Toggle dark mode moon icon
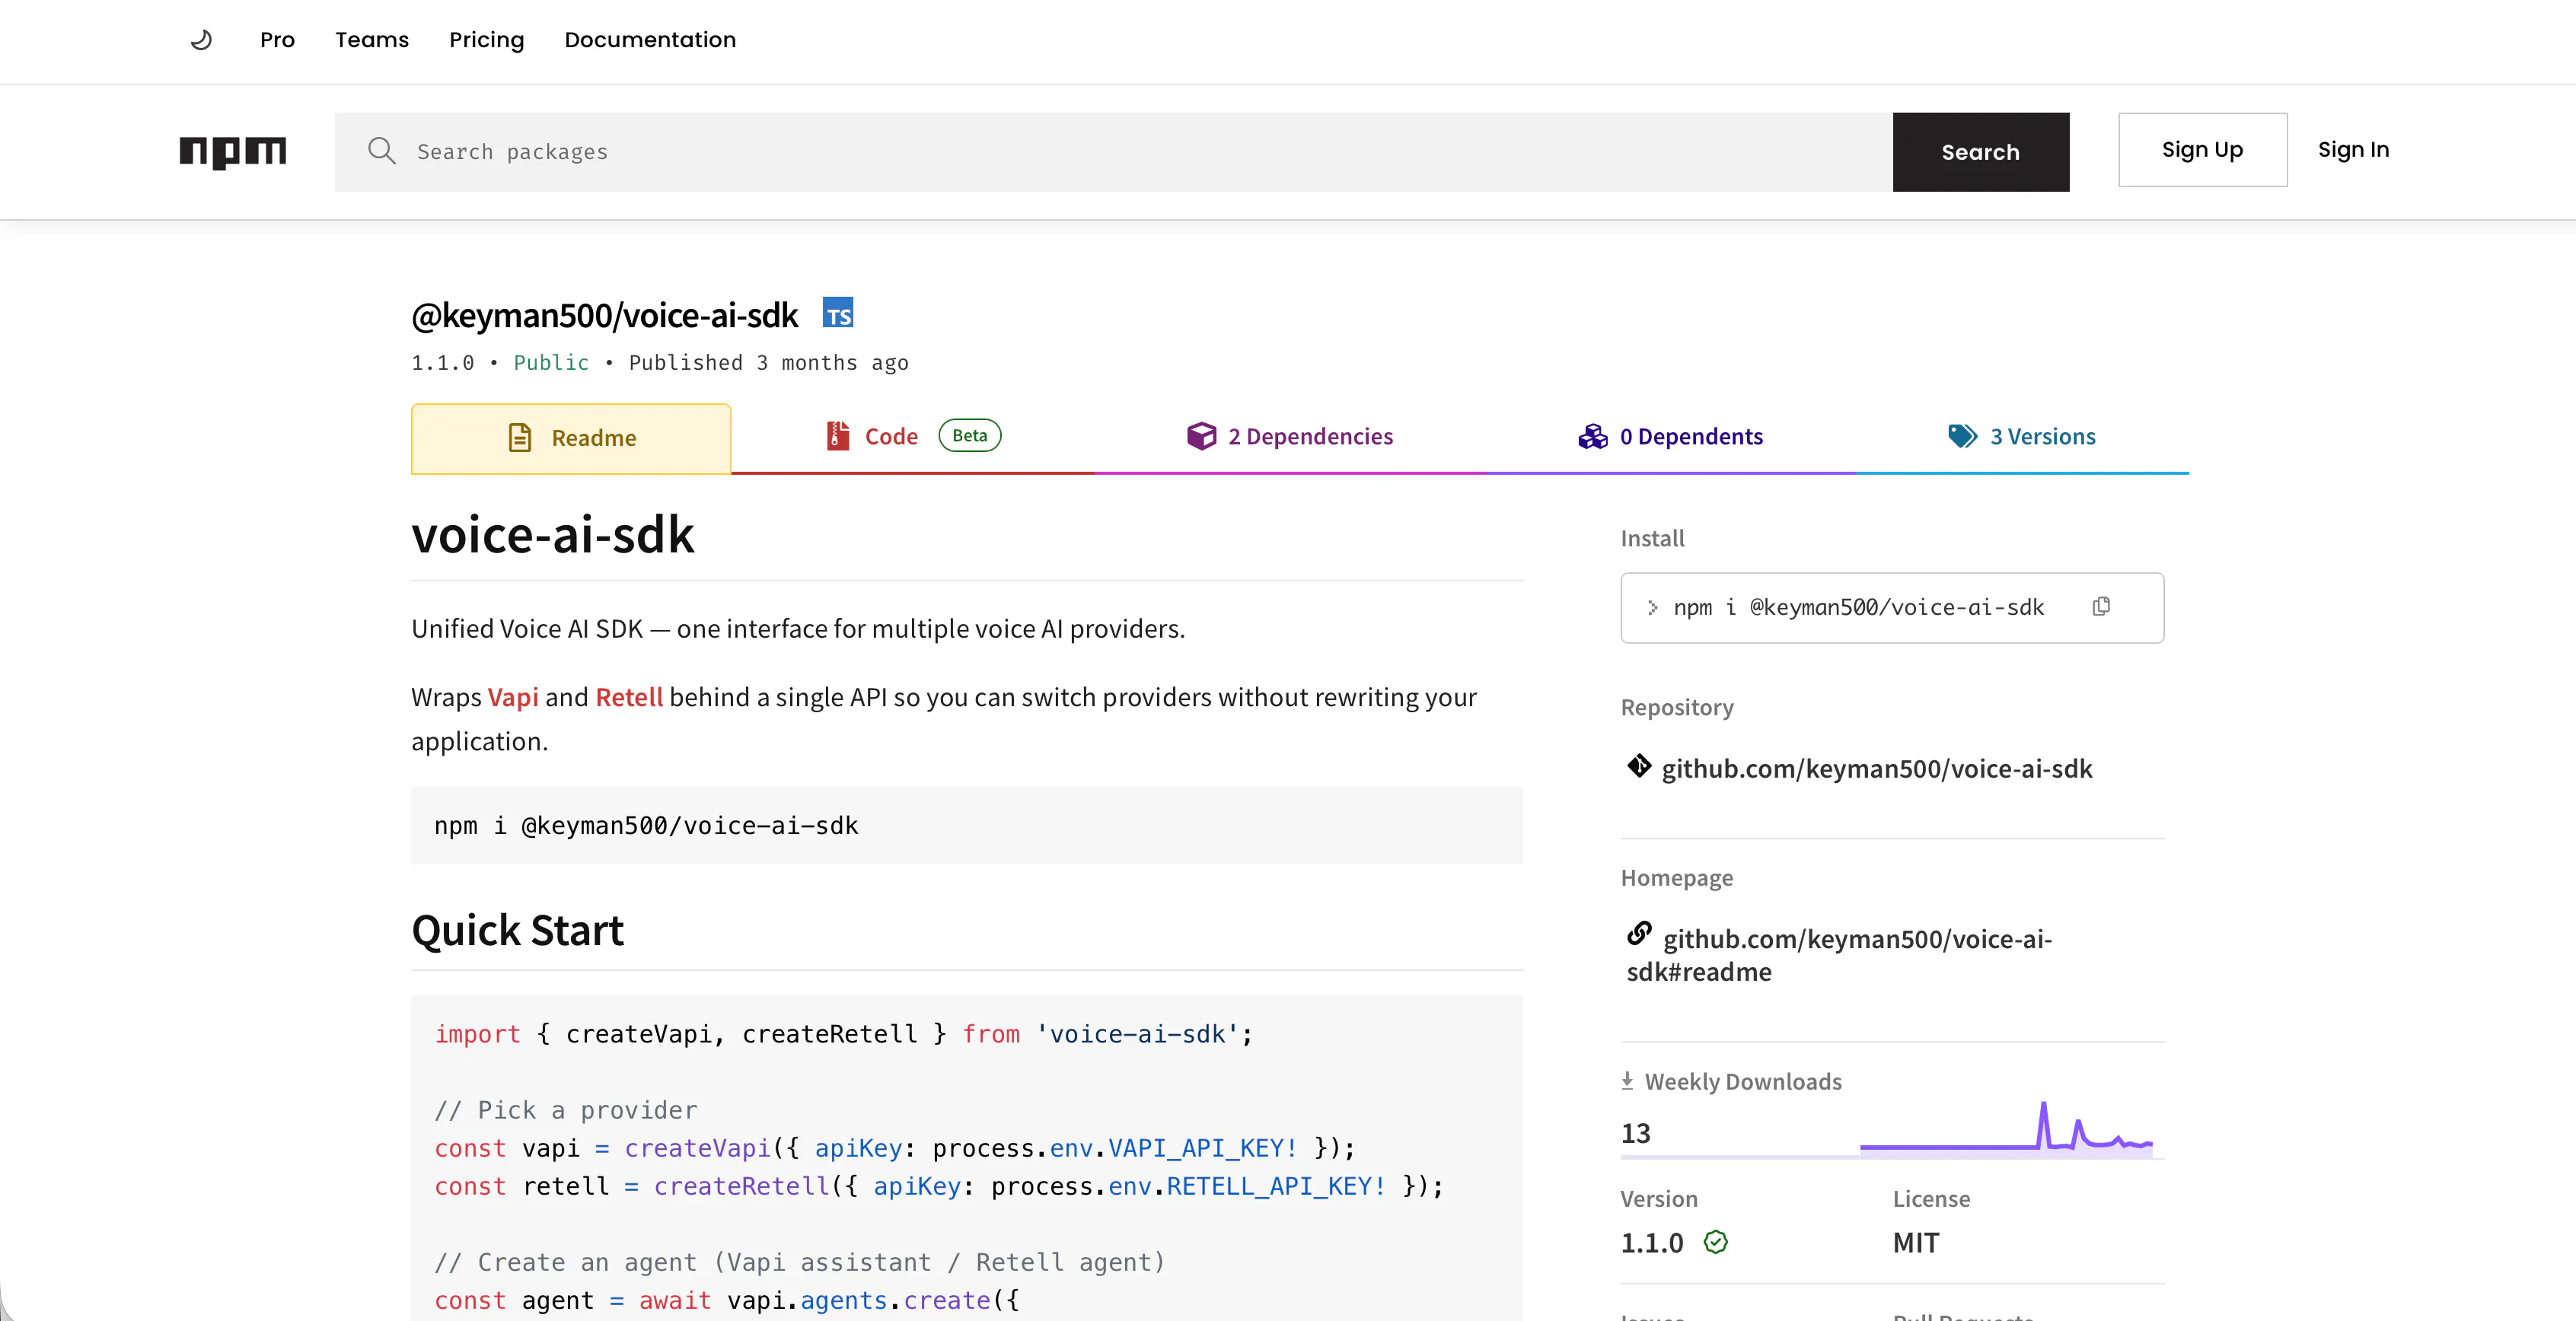Screen dimensions: 2576x1321 tap(201, 40)
